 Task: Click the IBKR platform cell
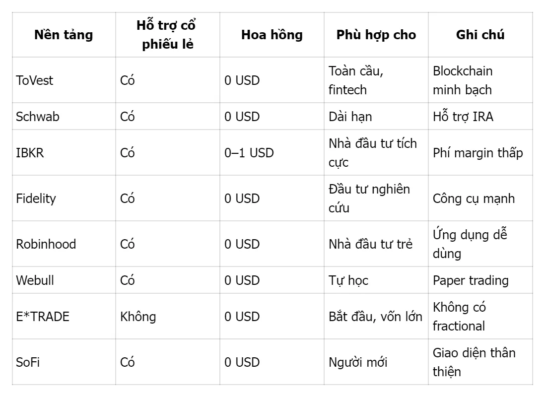[x=30, y=153]
